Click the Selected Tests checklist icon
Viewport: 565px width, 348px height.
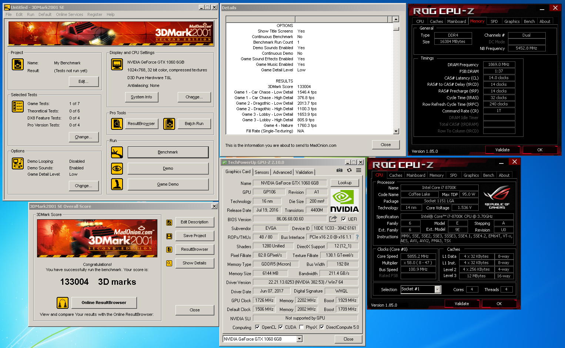[18, 107]
